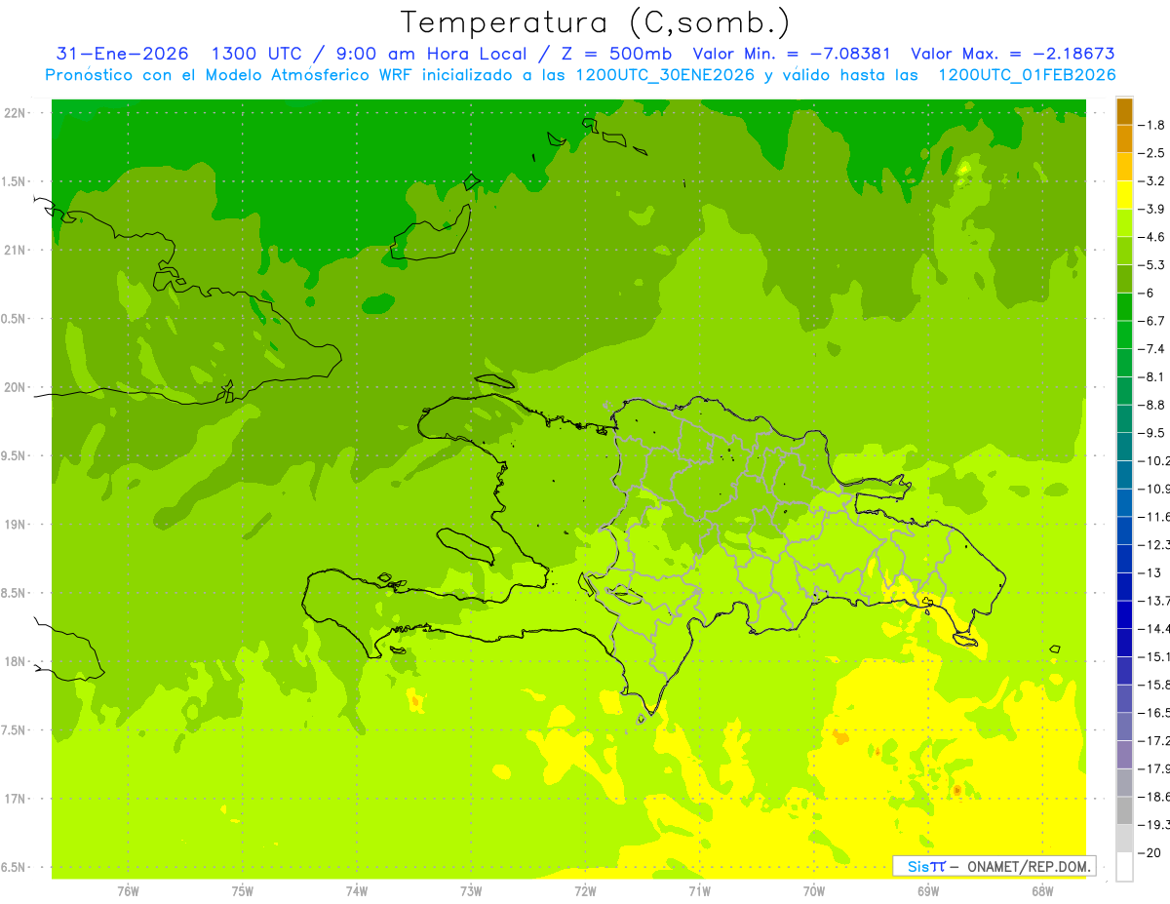Click the "-2.5" color scale value
This screenshot has width=1170, height=904.
pos(1151,153)
